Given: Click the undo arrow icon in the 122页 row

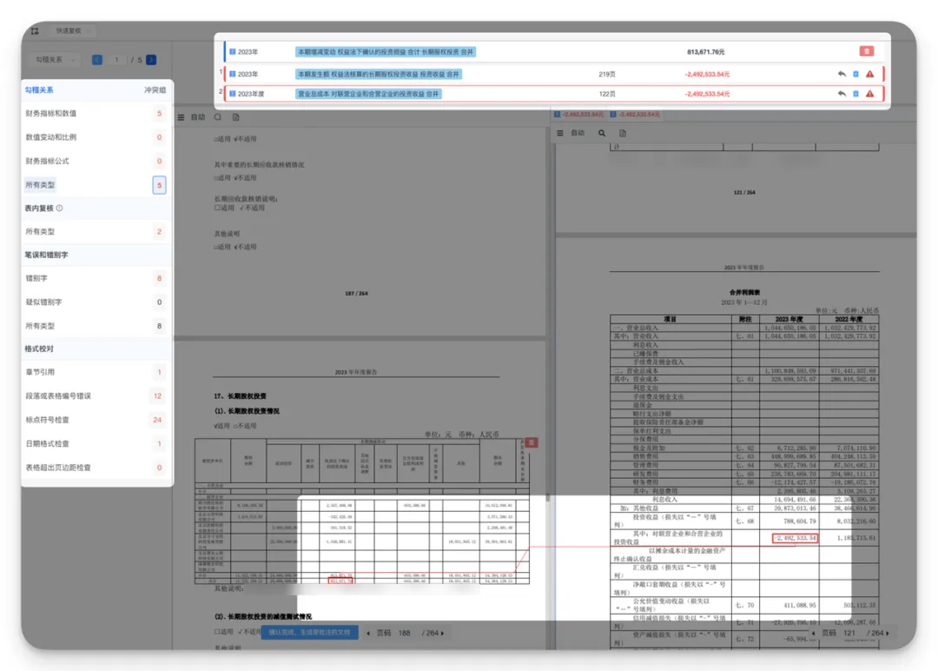Looking at the screenshot, I should tap(842, 94).
